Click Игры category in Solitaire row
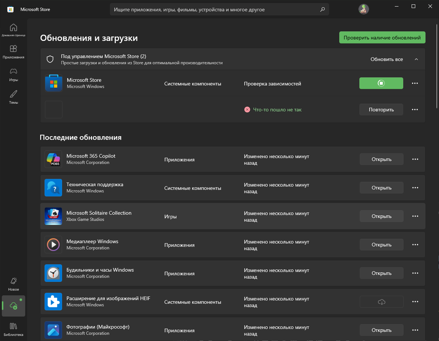This screenshot has width=439, height=341. coord(171,217)
